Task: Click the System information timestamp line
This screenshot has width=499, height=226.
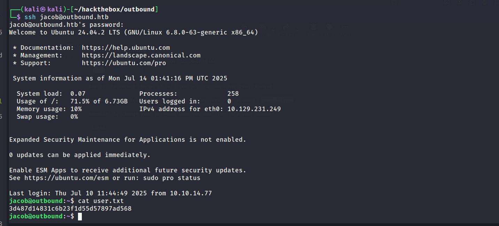Action: point(120,78)
